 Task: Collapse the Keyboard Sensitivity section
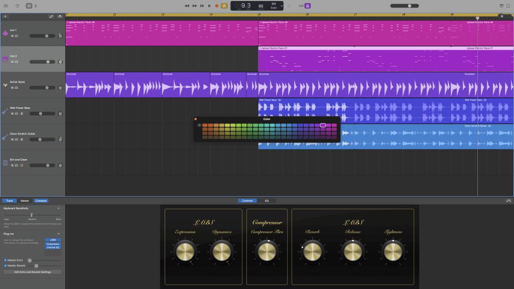pyautogui.click(x=58, y=208)
